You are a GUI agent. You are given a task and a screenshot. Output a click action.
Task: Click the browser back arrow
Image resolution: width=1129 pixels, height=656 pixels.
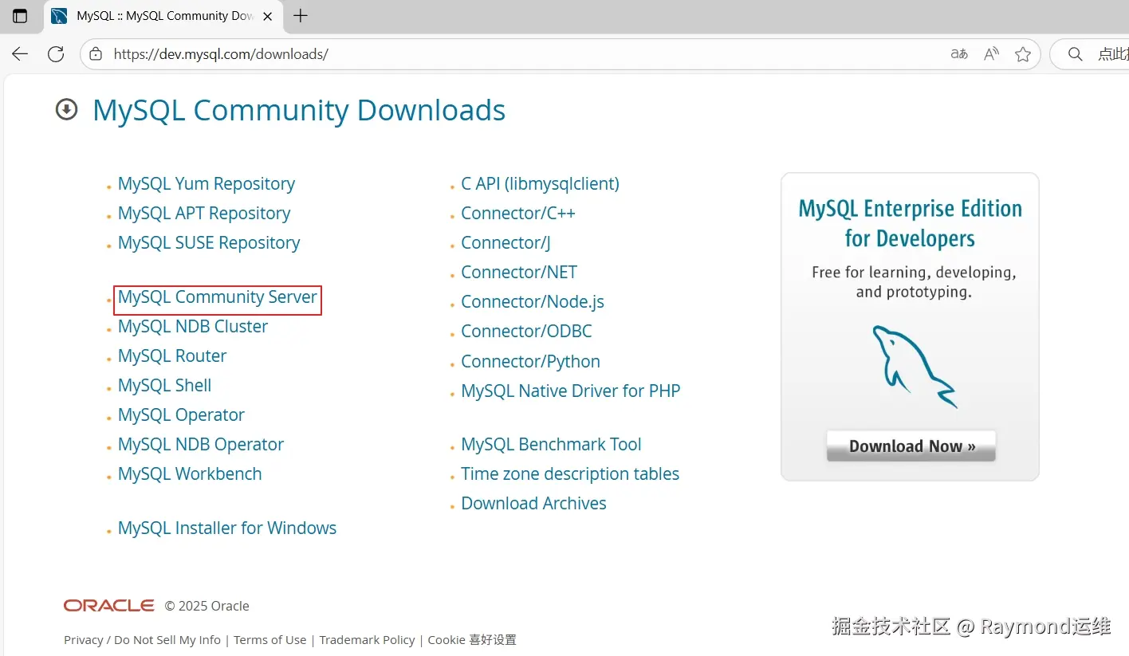20,54
